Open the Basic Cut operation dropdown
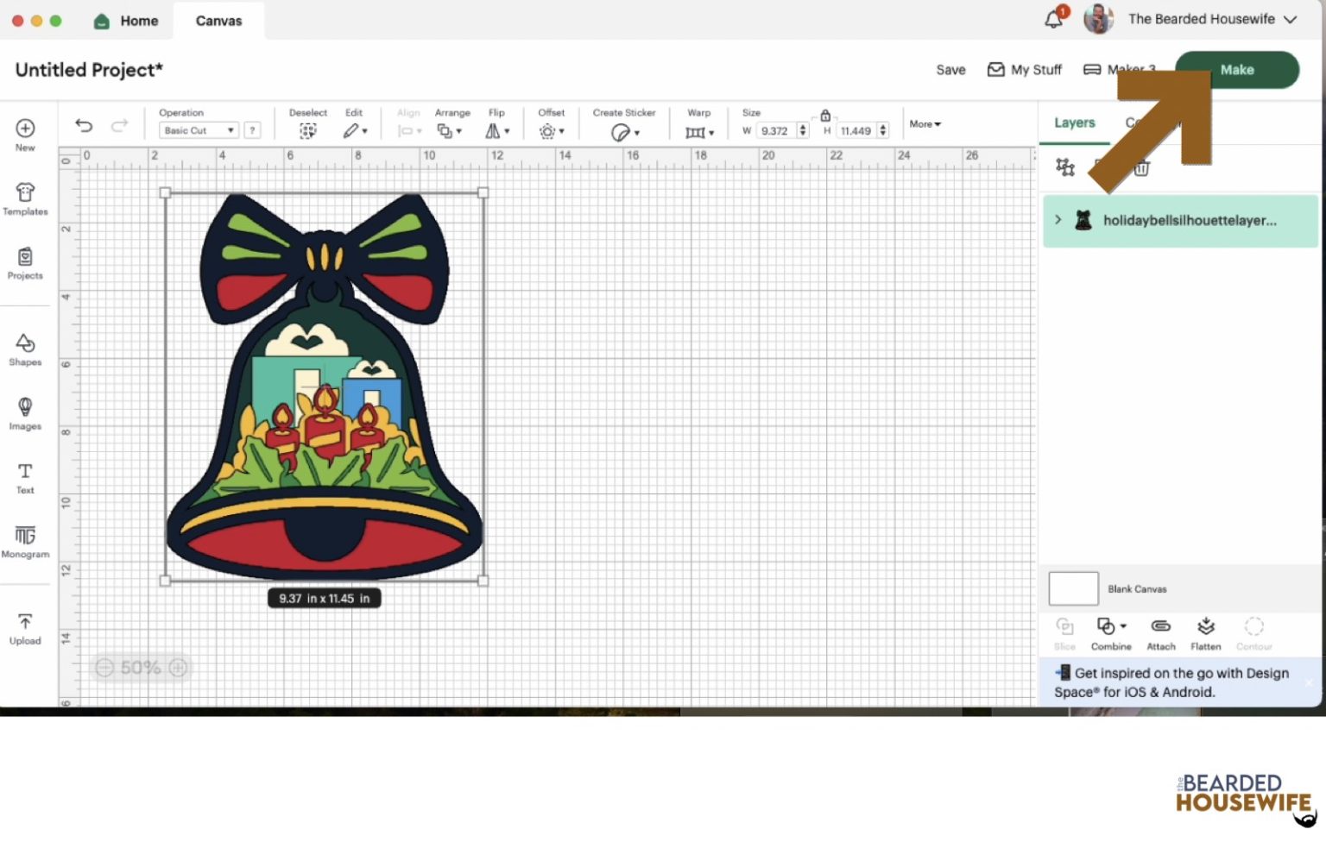 pos(199,130)
